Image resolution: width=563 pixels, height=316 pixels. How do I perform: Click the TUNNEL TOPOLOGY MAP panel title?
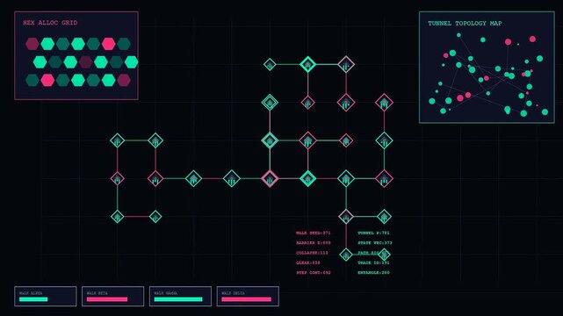tap(465, 24)
